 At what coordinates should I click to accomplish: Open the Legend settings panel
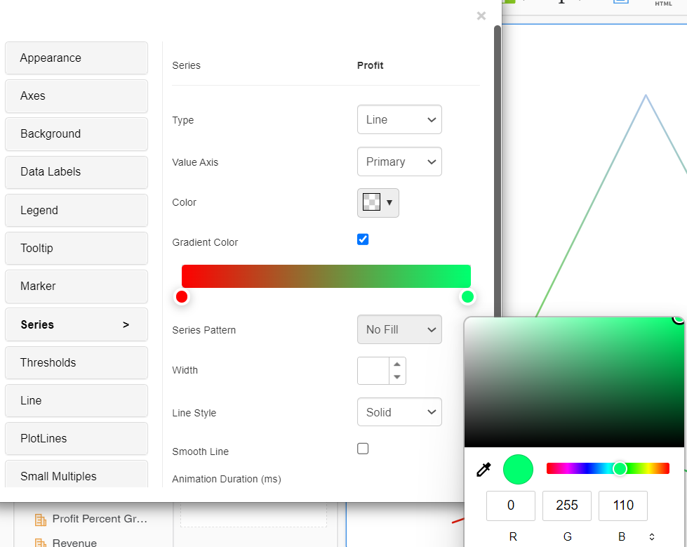click(x=76, y=210)
